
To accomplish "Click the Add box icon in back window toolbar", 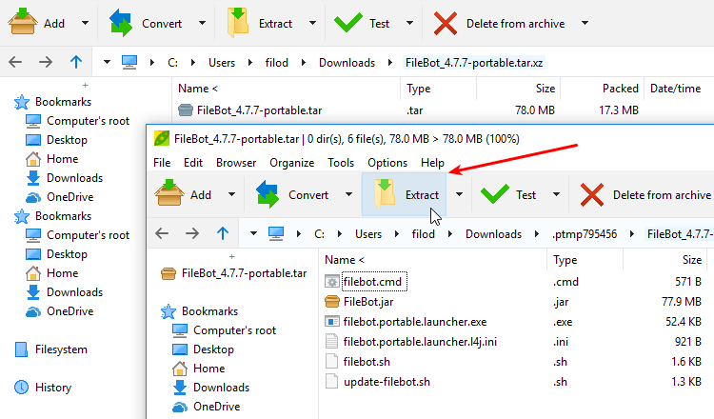I will click(22, 22).
